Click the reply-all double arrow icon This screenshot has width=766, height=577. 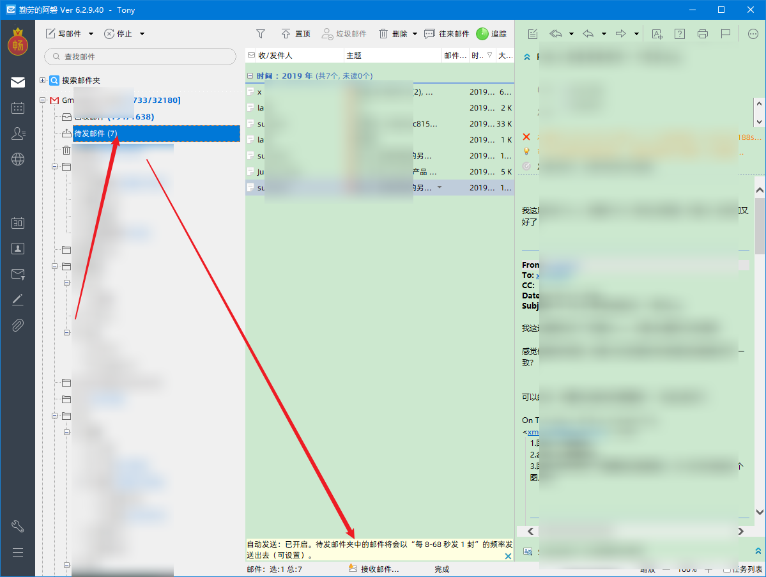pos(555,34)
